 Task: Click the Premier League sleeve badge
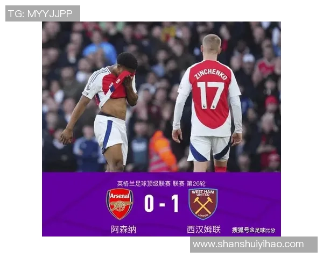[88, 88]
